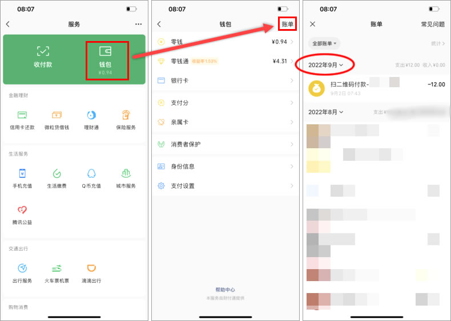
Task: Open Q币充值 penguin icon
Action: 91,173
